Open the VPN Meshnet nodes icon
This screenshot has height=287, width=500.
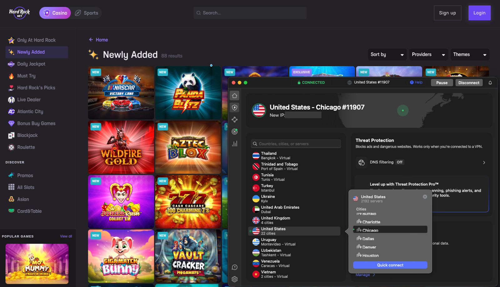tap(235, 119)
